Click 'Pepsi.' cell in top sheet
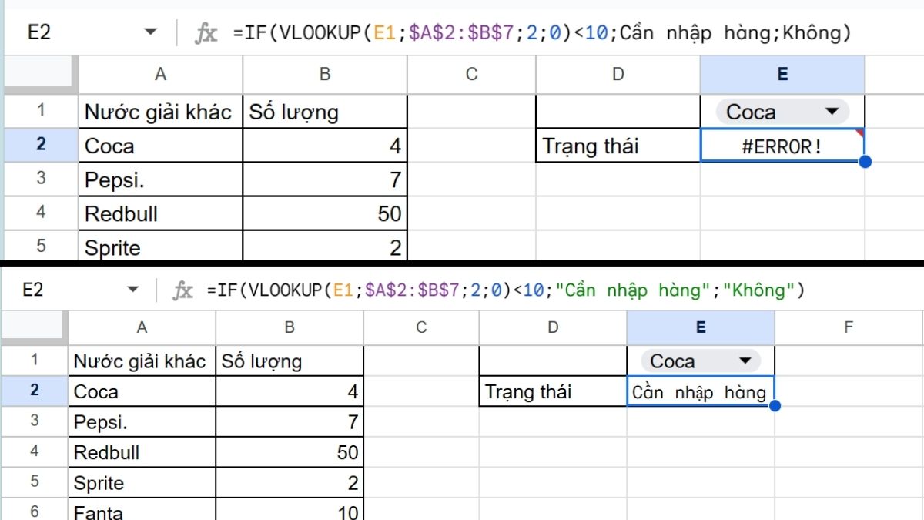Screen dimensions: 924x520 point(160,179)
